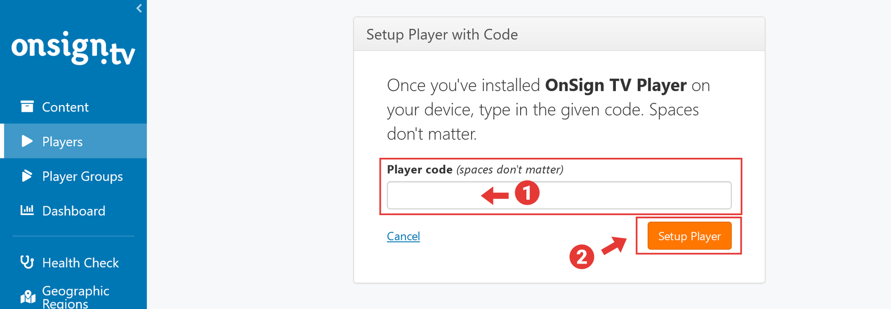Click the Player Groups icon
Viewport: 891px width, 309px height.
tap(27, 176)
